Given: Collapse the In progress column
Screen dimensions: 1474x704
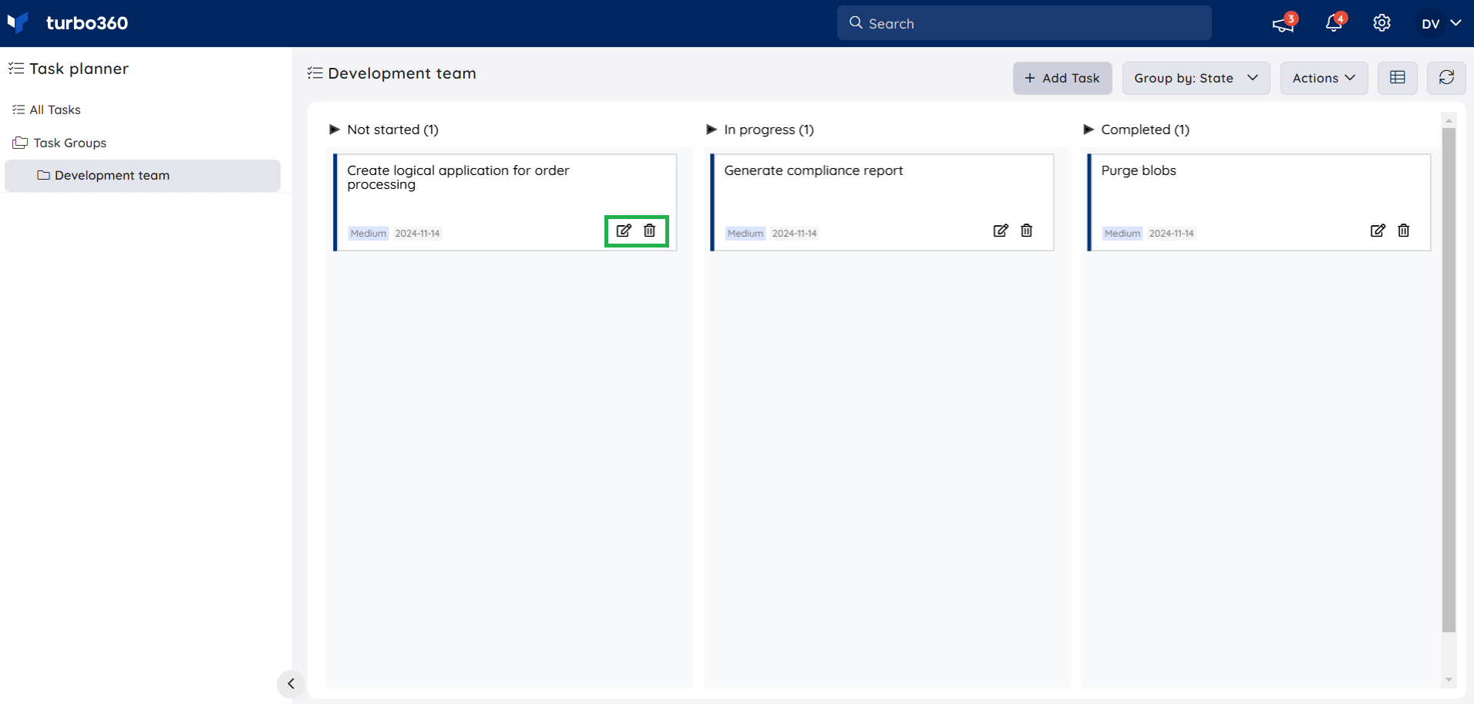Looking at the screenshot, I should click(x=712, y=130).
